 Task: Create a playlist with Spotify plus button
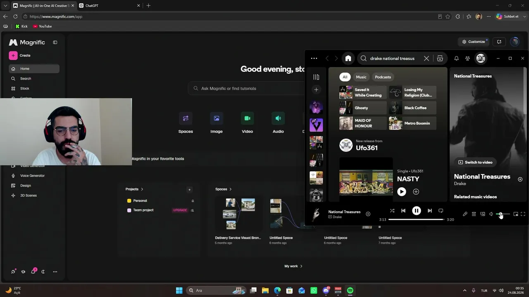click(316, 90)
